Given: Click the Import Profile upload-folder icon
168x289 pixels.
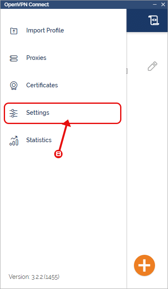Looking at the screenshot, I should point(13,31).
